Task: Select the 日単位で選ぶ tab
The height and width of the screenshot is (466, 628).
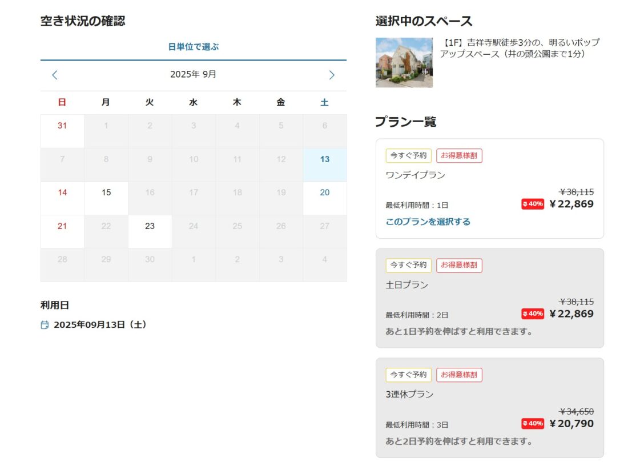Action: coord(193,47)
